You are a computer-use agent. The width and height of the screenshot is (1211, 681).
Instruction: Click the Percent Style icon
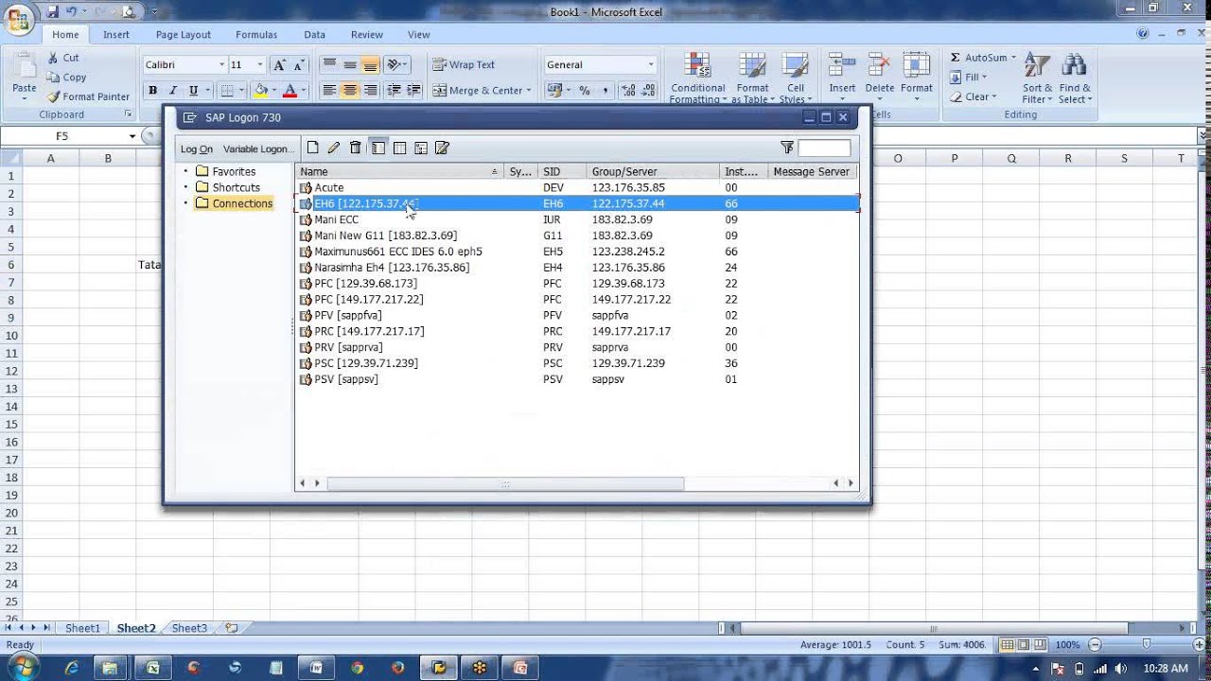coord(585,91)
